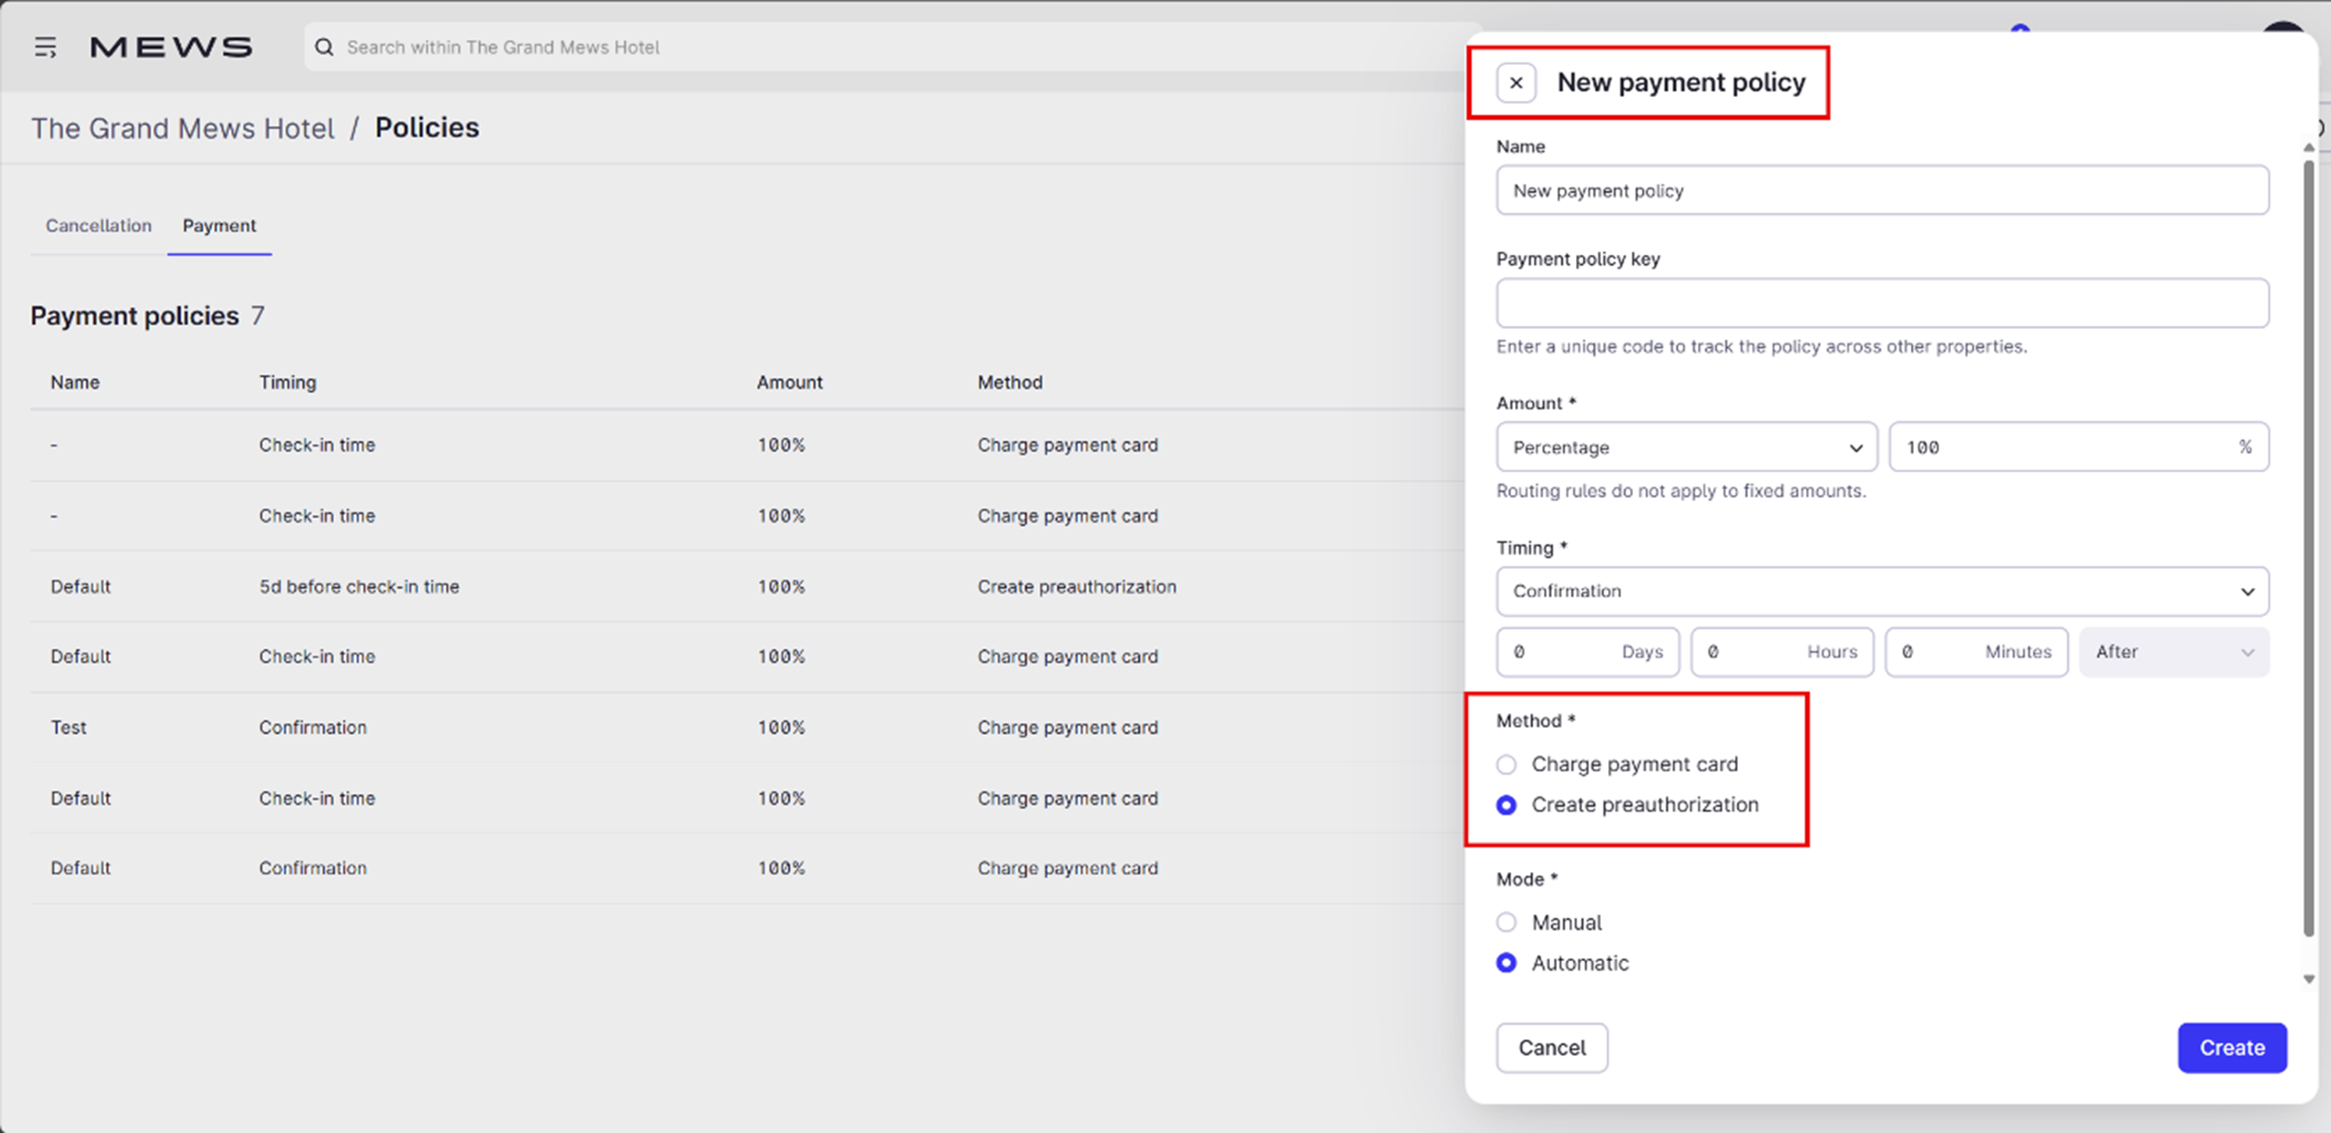Click the Policies breadcrumb
The width and height of the screenshot is (2331, 1133).
427,127
